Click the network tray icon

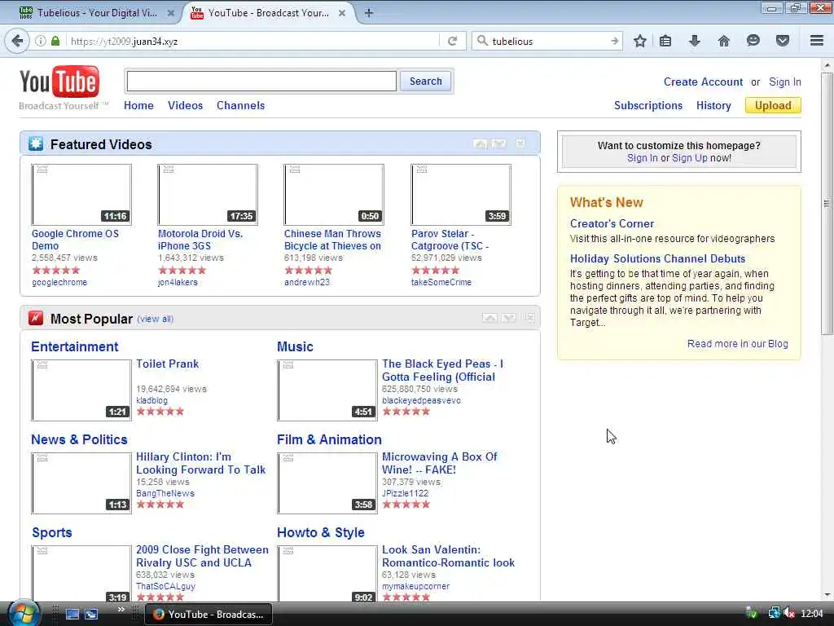(774, 614)
